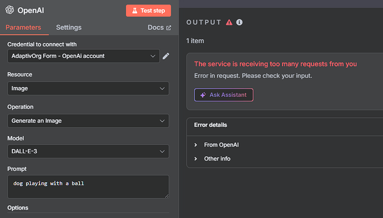This screenshot has height=218, width=383.
Task: Open the Operation dropdown showing Generate an Image
Action: (x=88, y=121)
